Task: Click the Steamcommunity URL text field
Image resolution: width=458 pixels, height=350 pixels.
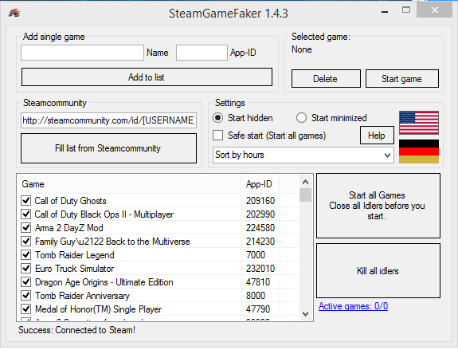Action: point(108,120)
